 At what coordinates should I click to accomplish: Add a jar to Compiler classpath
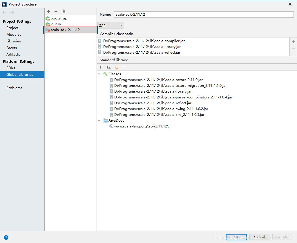coord(293,41)
